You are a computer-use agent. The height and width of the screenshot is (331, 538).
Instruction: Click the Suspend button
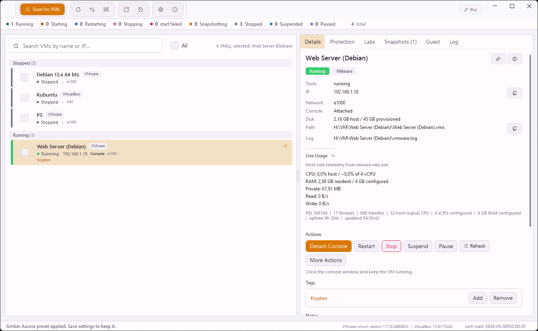coord(418,246)
